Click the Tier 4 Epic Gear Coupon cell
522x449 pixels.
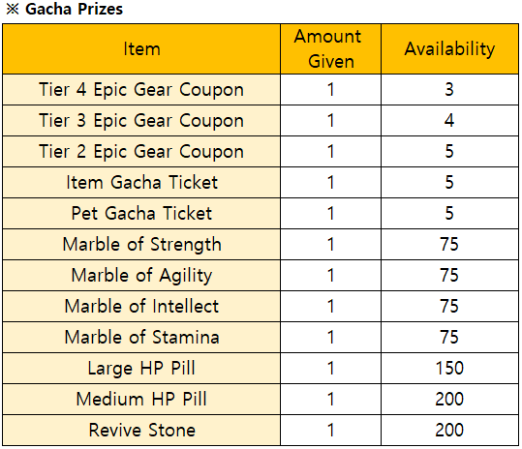141,89
